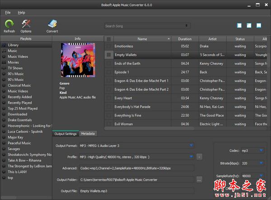Select the first layout view icon
Image resolution: width=271 pixels, height=200 pixels.
pyautogui.click(x=239, y=26)
